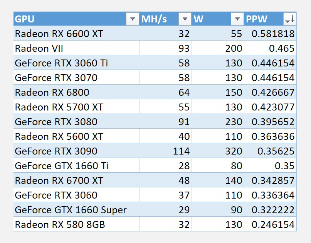Select the Radeon RX 5700 XT cell
Image resolution: width=311 pixels, height=243 pixels.
click(76, 107)
